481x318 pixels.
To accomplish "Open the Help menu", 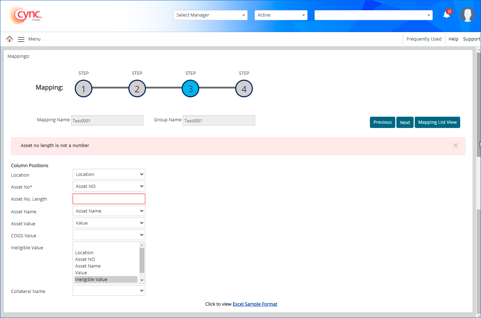I will coord(453,39).
